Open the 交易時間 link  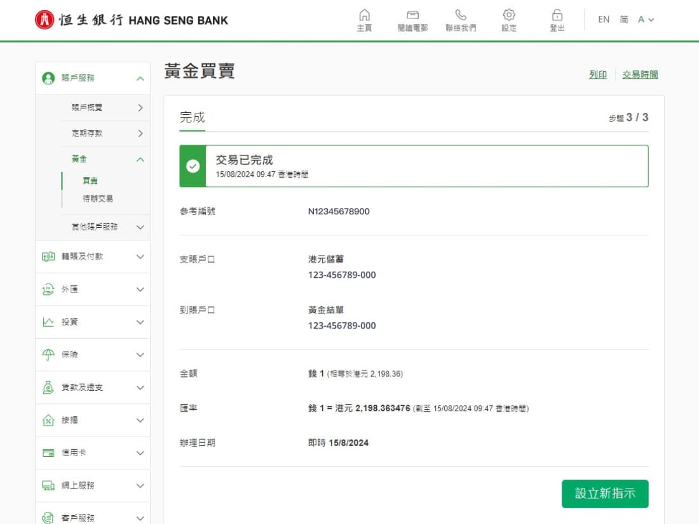[640, 75]
